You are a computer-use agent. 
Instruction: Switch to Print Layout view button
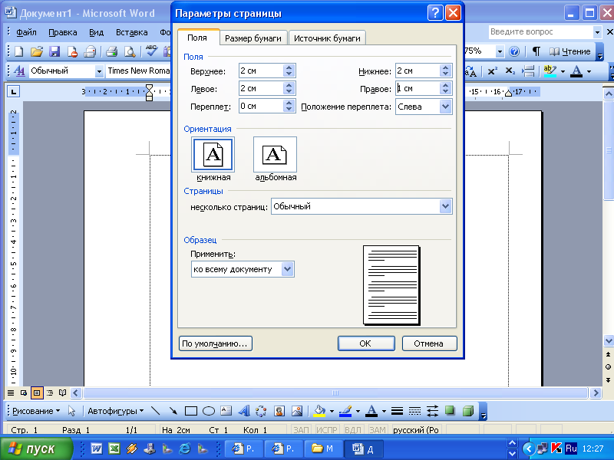click(x=36, y=393)
